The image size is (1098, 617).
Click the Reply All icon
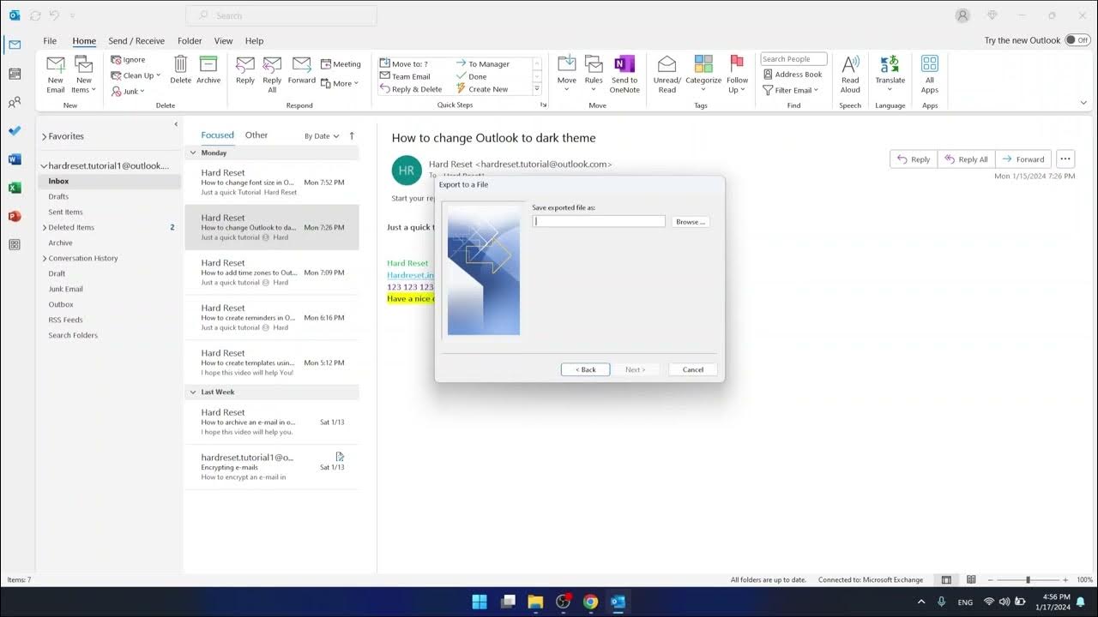[x=272, y=73]
